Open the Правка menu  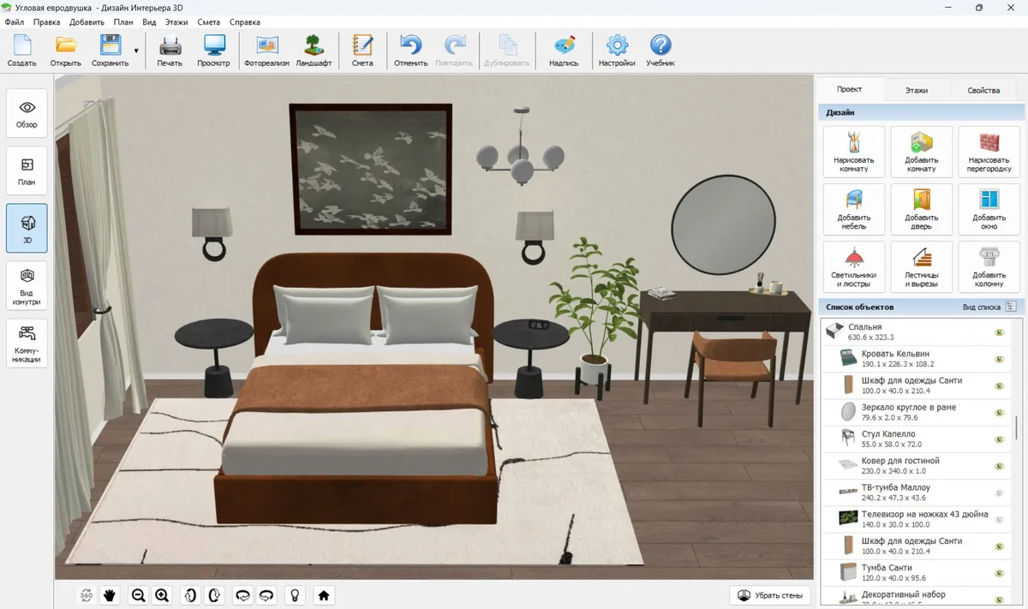[46, 21]
